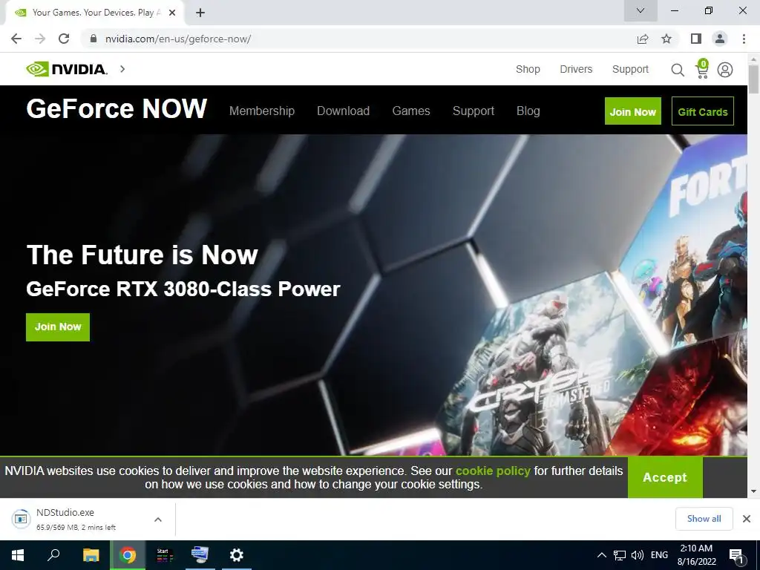Open the Membership menu item
Viewport: 760px width, 570px height.
(x=262, y=111)
